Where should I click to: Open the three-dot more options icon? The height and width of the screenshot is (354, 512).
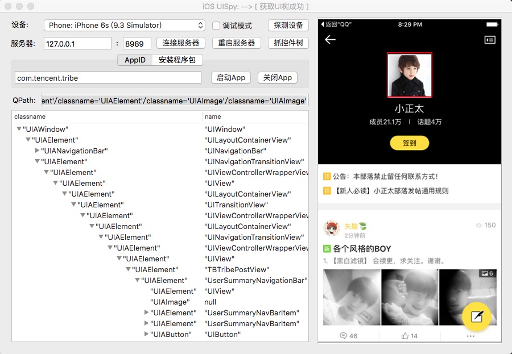click(x=470, y=336)
